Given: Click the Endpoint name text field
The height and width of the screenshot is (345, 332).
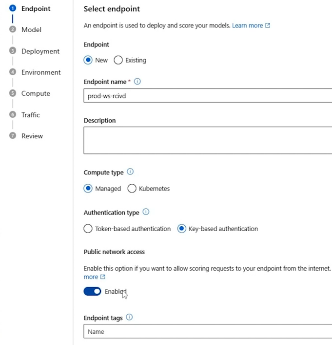Looking at the screenshot, I should [x=208, y=95].
